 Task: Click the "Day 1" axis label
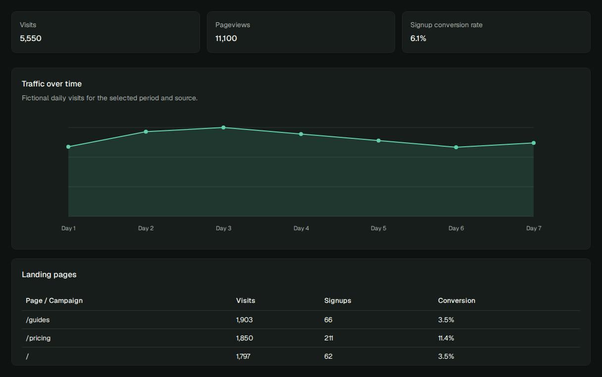coord(68,228)
